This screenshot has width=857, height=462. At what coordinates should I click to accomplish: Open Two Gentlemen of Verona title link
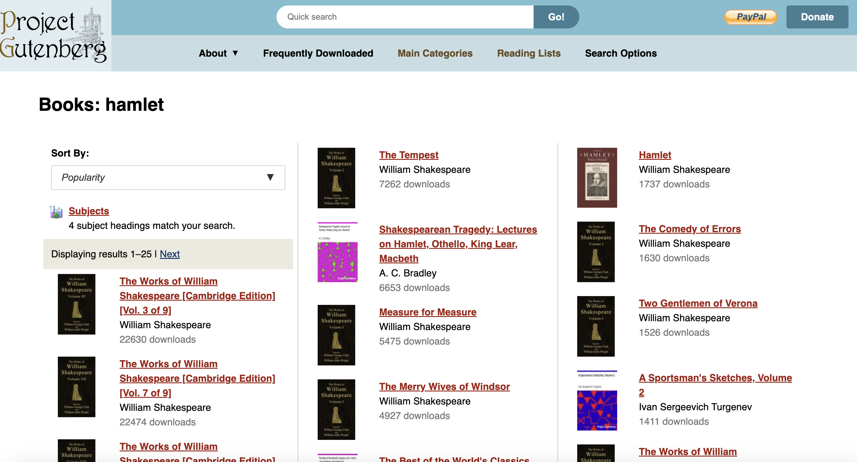[698, 303]
